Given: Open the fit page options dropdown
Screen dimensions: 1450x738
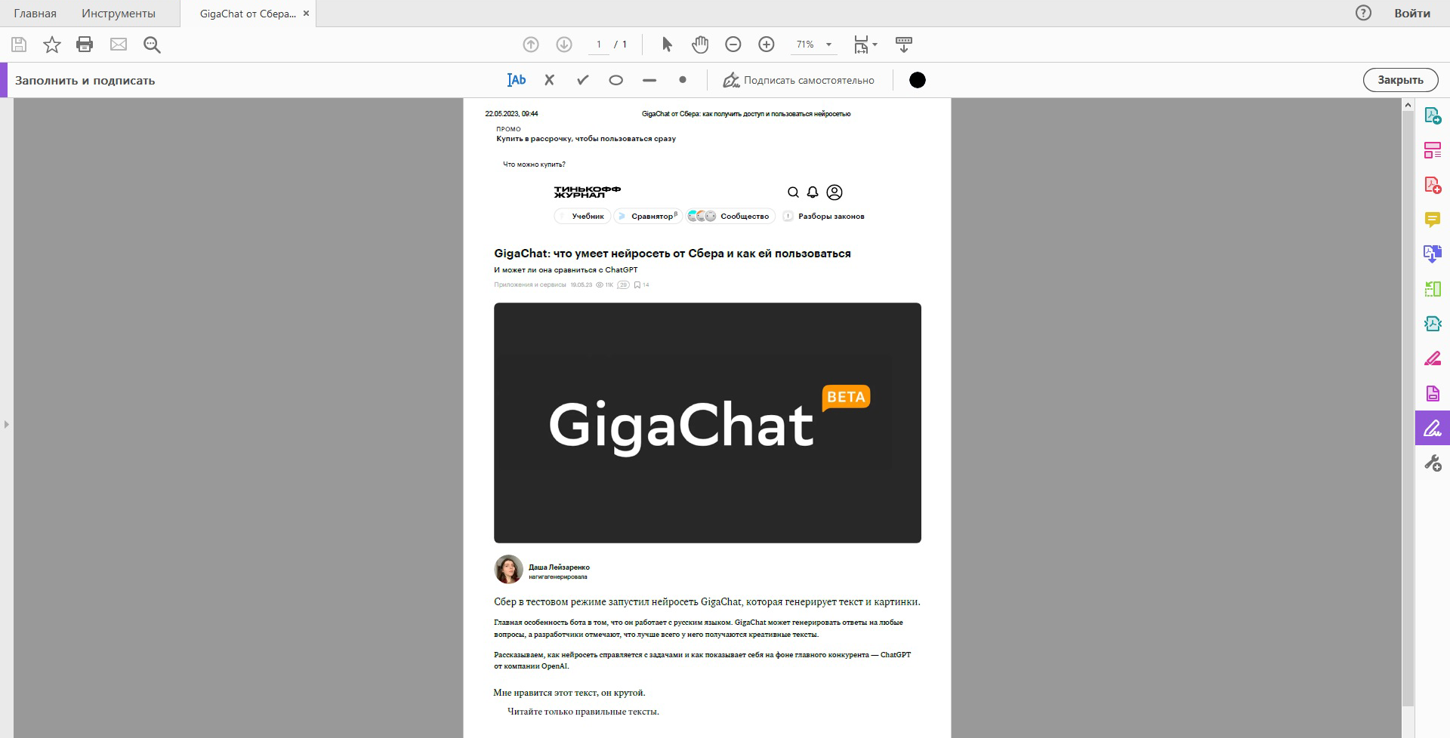Looking at the screenshot, I should click(865, 45).
